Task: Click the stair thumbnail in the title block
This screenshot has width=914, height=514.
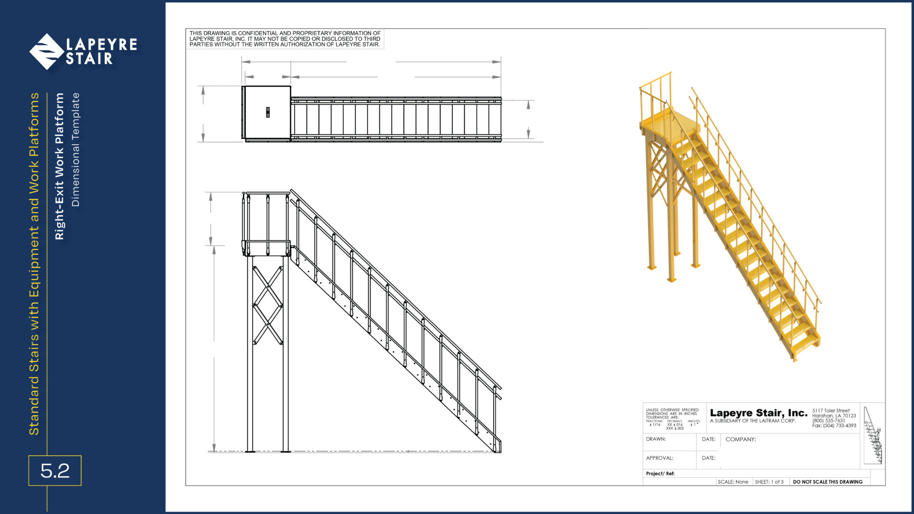Action: [x=873, y=435]
